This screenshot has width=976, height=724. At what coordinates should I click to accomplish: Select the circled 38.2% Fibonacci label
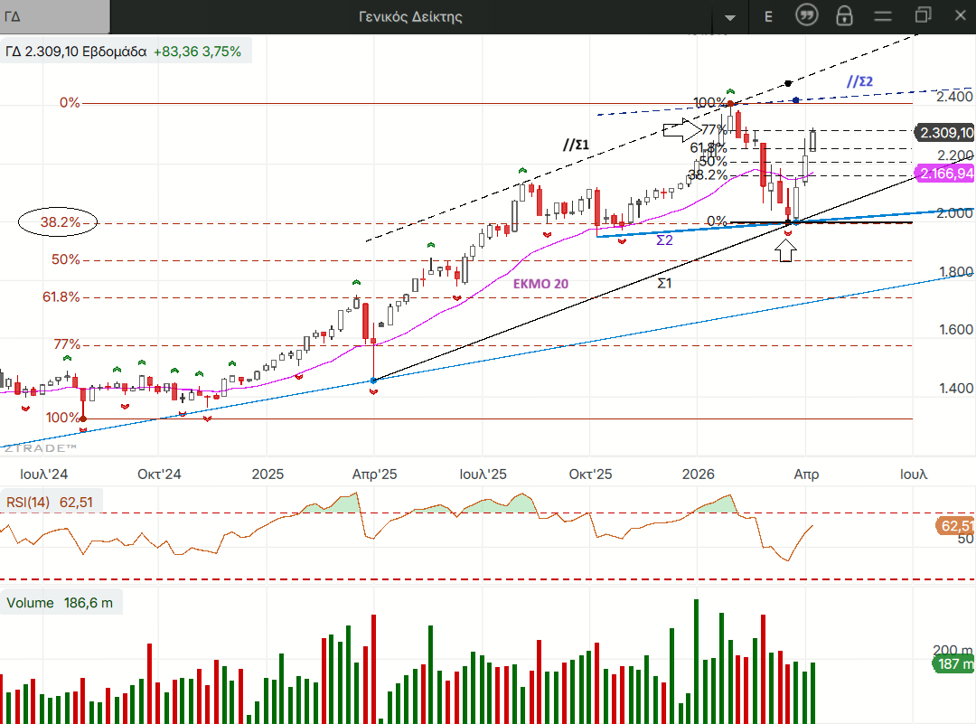pos(57,222)
